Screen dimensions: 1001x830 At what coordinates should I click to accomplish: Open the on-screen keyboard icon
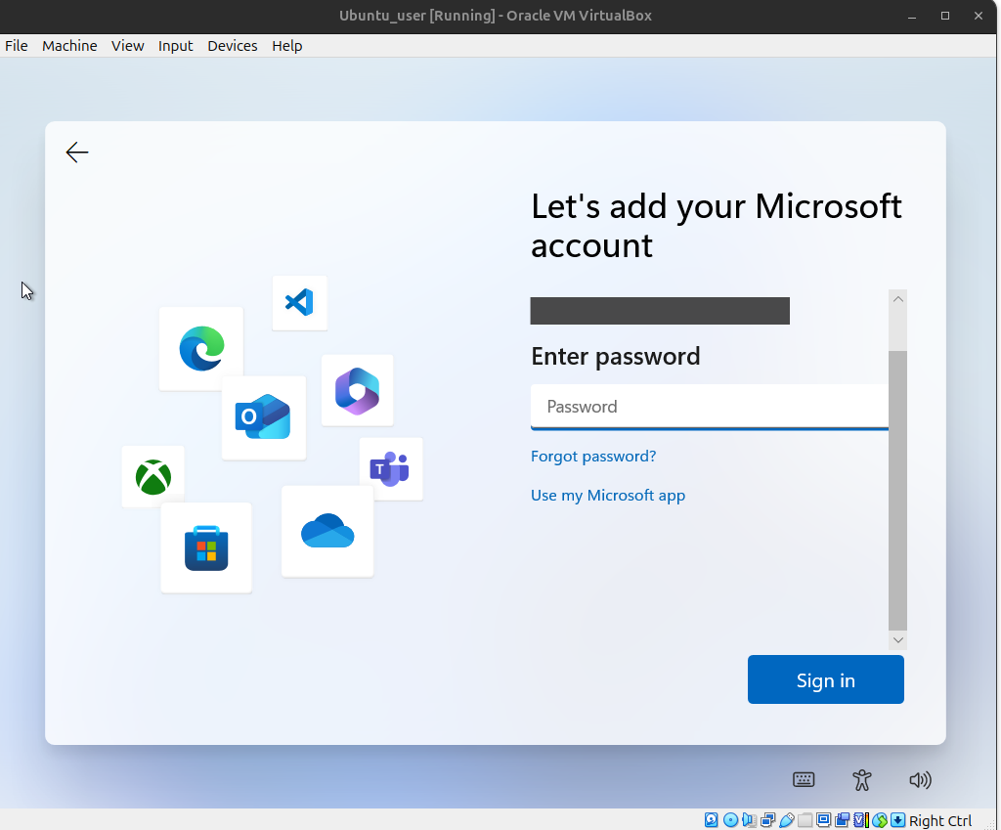coord(804,779)
